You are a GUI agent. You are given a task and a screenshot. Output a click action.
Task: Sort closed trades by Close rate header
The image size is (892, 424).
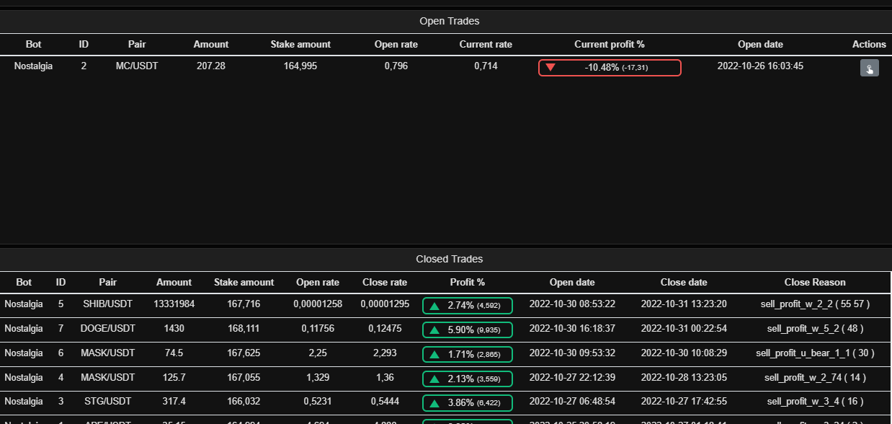point(384,282)
